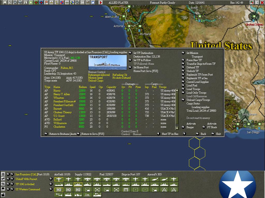
Task: Click ship list scrollbar up arrow
Action: pyautogui.click(x=177, y=90)
